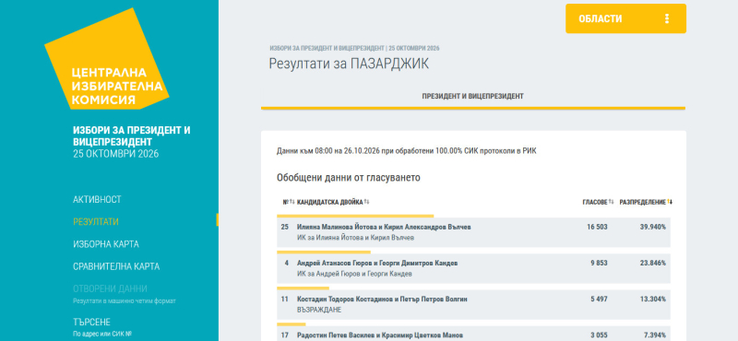The width and height of the screenshot is (738, 341).
Task: Sort by № column arrows
Action: pyautogui.click(x=292, y=202)
